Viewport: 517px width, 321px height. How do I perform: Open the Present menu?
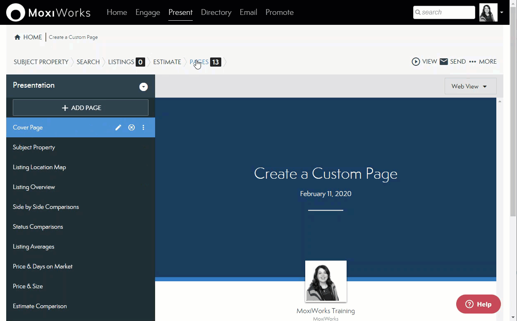coord(180,12)
